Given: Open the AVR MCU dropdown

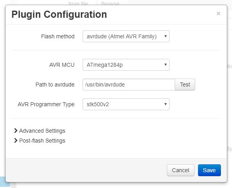Looking at the screenshot, I should 126,65.
